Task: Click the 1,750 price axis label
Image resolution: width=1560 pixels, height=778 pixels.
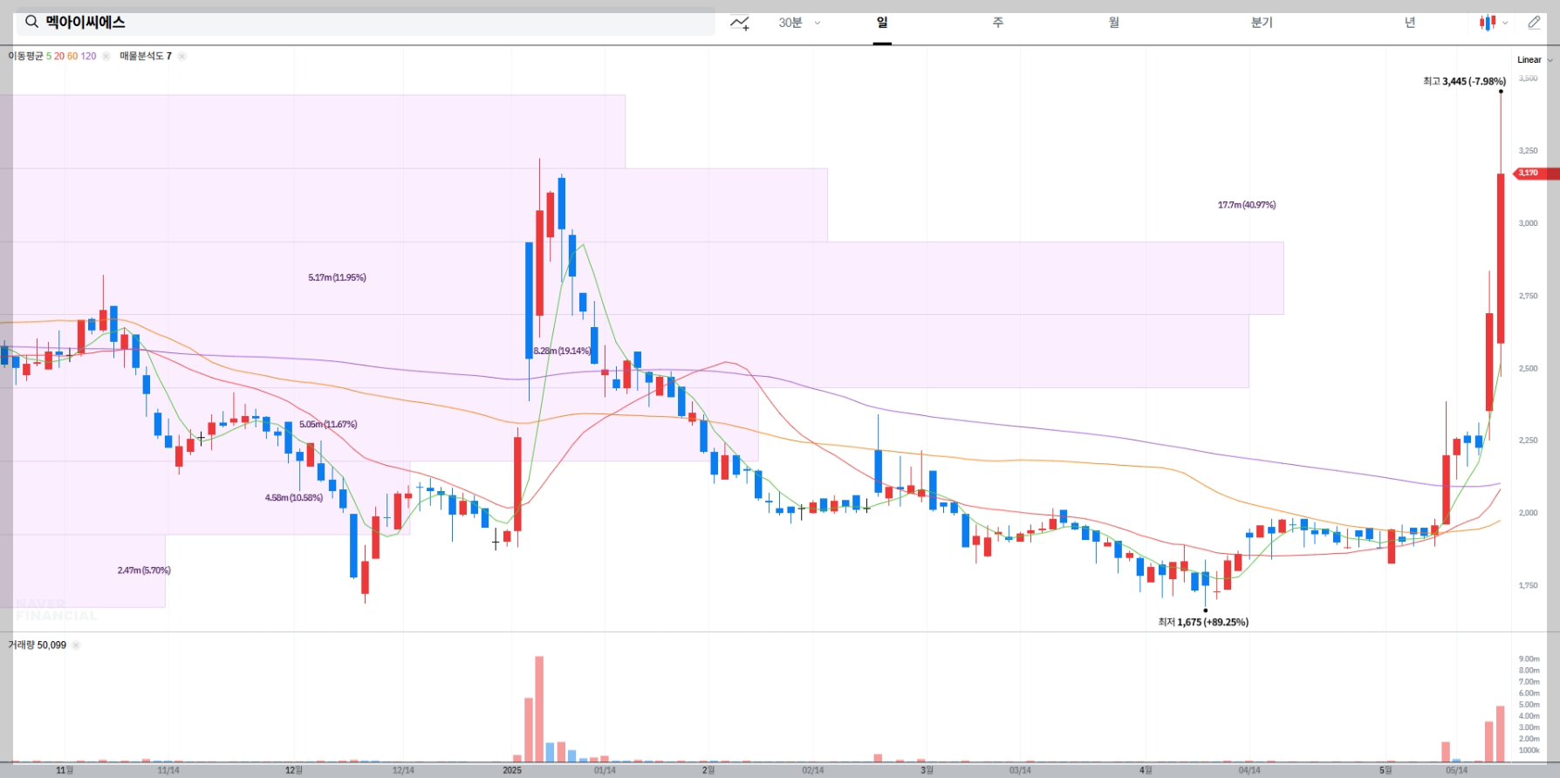Action: [x=1528, y=585]
